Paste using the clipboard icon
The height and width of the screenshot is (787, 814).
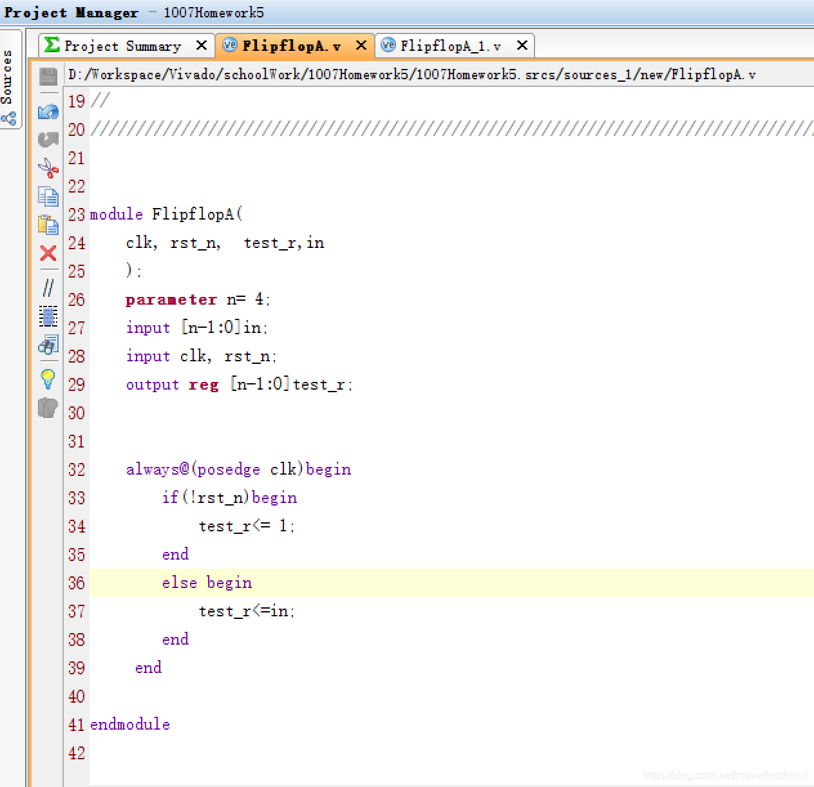click(48, 224)
